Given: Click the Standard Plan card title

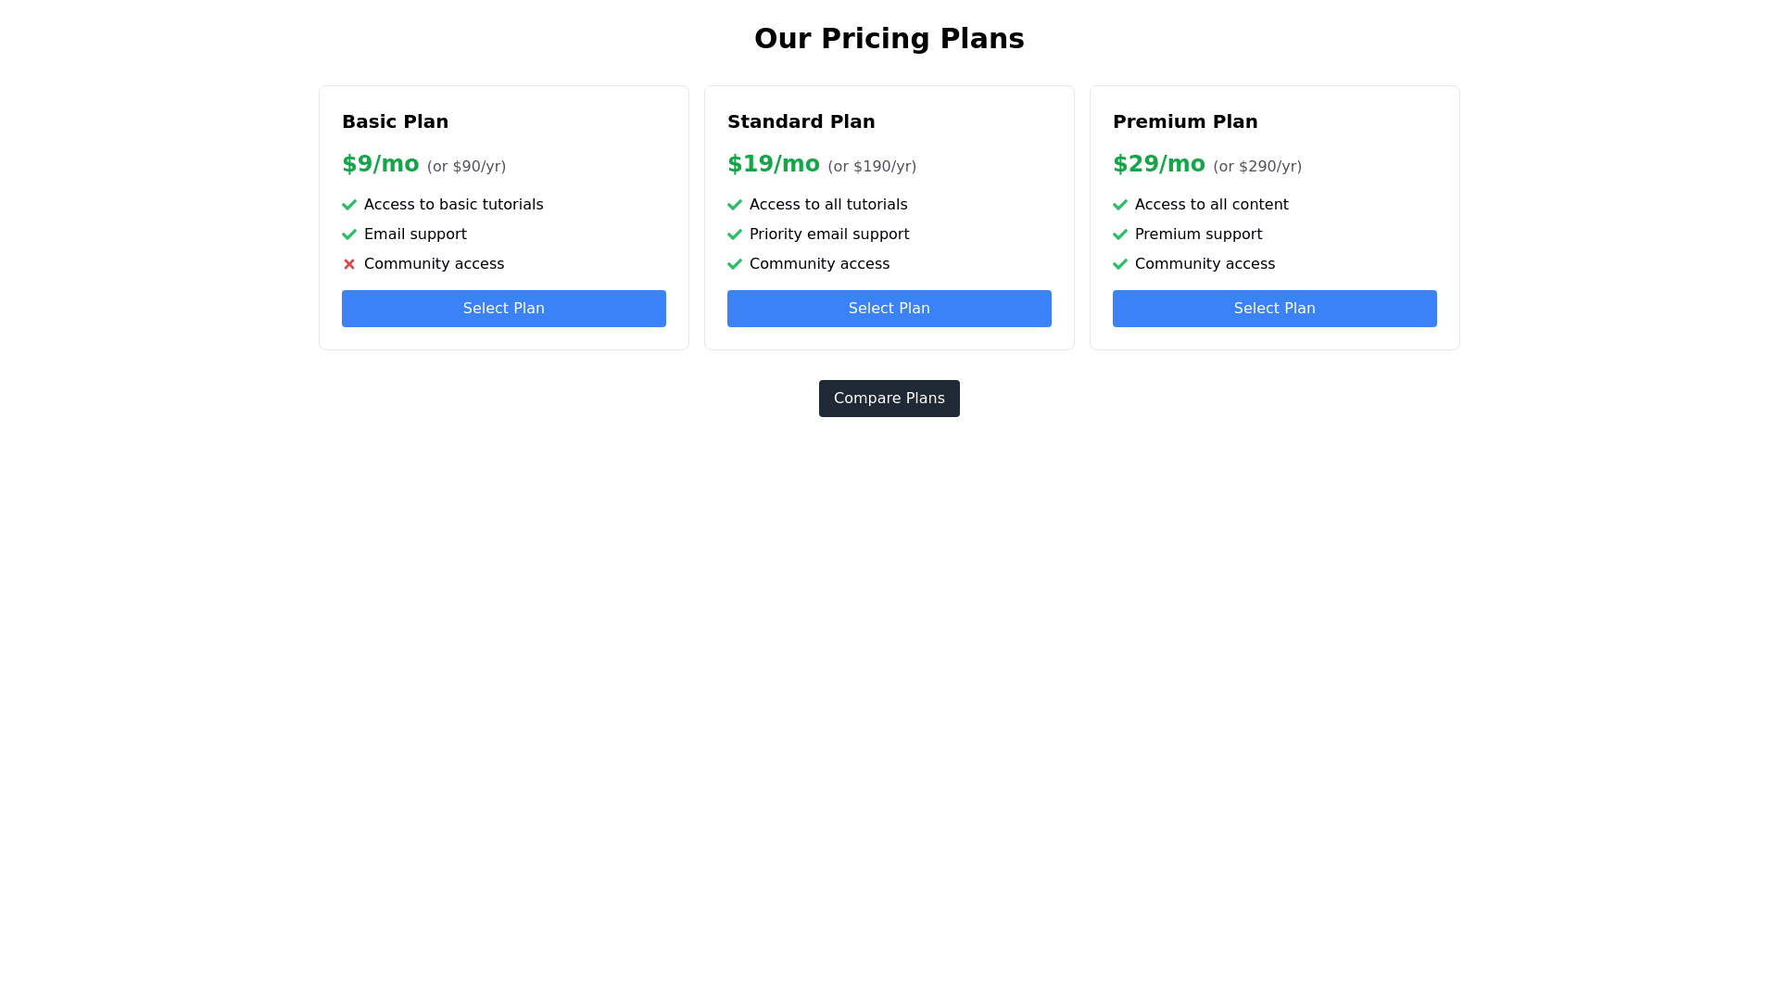Looking at the screenshot, I should tap(801, 121).
